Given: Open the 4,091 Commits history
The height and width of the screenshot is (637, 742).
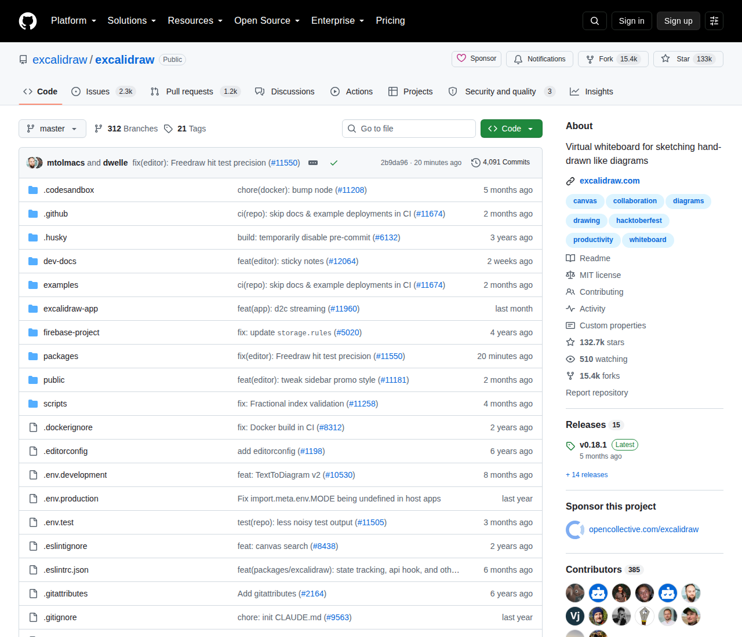Looking at the screenshot, I should [501, 162].
